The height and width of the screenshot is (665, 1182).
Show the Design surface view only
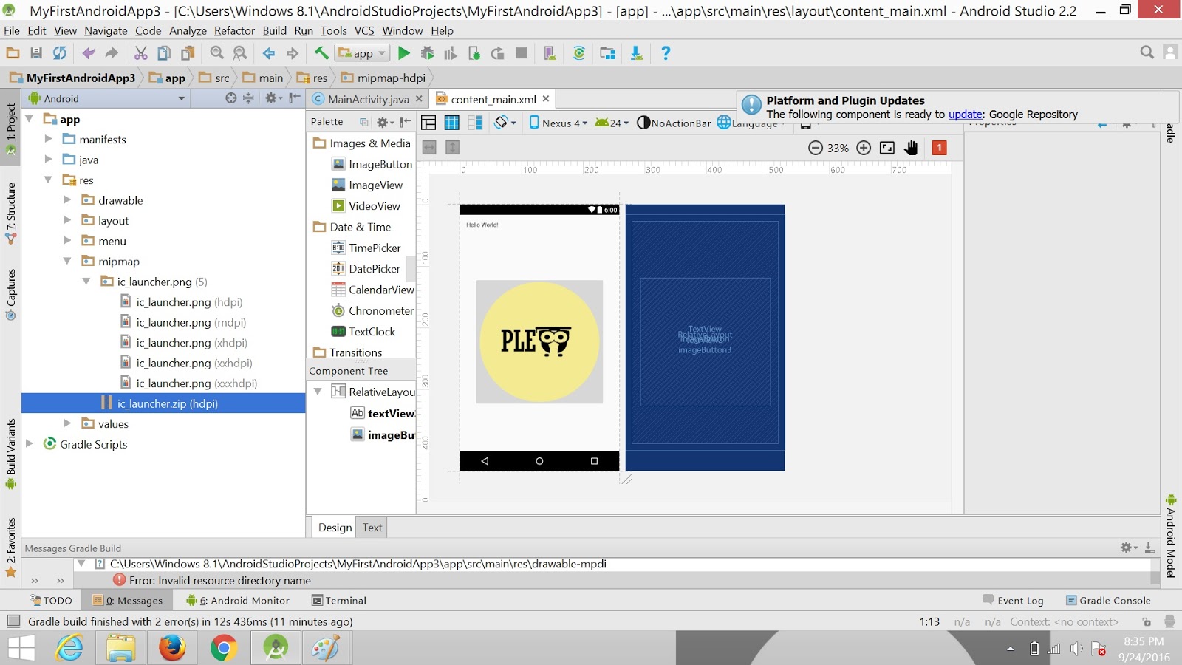428,123
